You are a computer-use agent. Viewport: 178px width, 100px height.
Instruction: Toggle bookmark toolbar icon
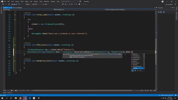(79, 4)
